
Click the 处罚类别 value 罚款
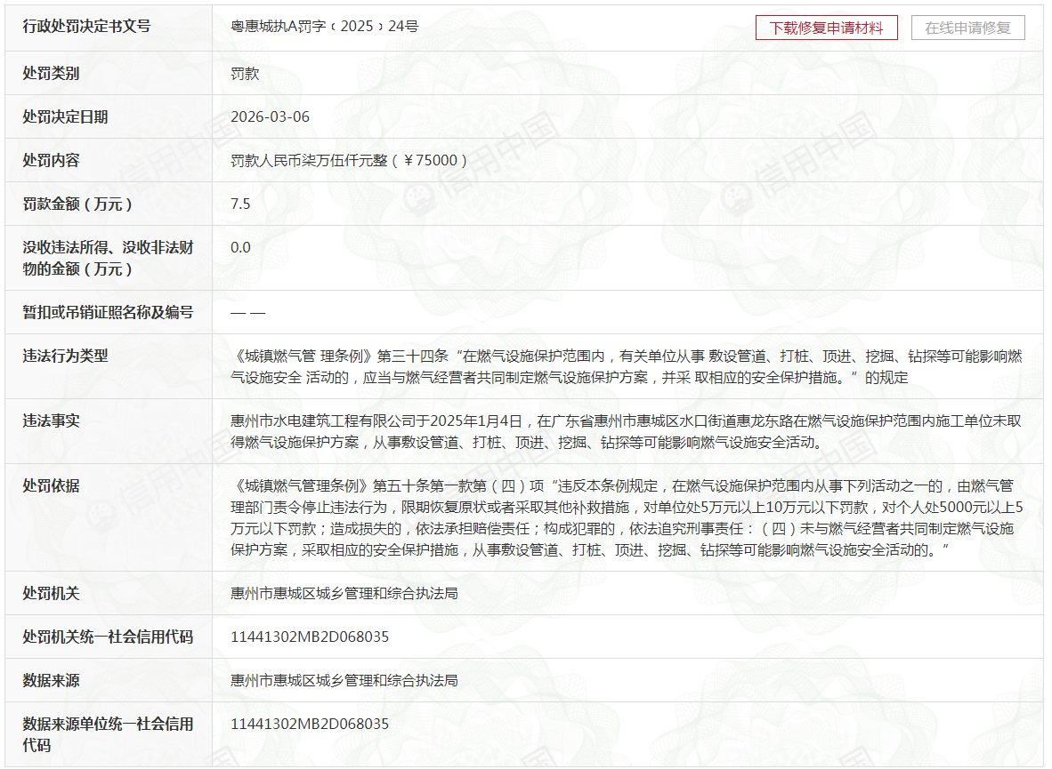click(x=245, y=73)
